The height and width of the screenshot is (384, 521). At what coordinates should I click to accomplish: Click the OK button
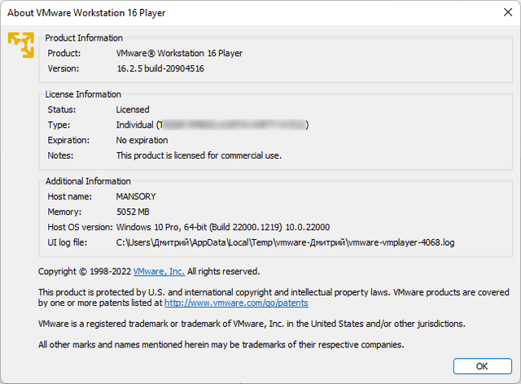(x=482, y=365)
